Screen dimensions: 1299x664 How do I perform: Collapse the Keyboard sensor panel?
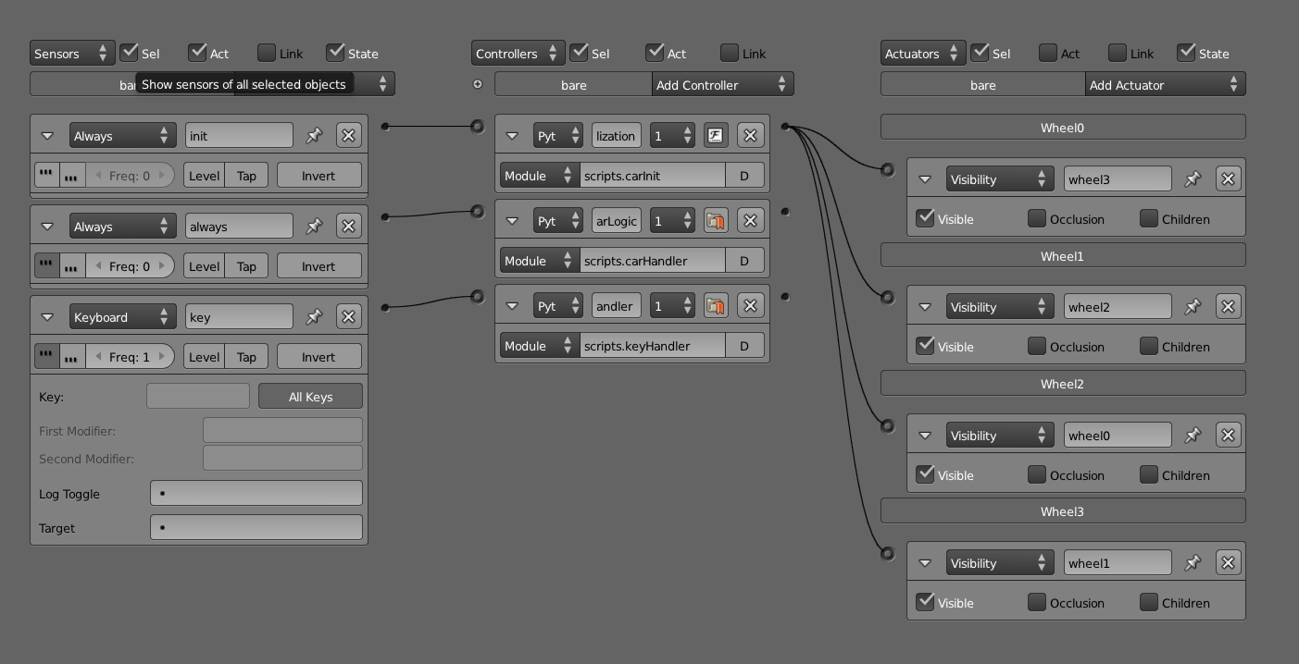(x=47, y=316)
